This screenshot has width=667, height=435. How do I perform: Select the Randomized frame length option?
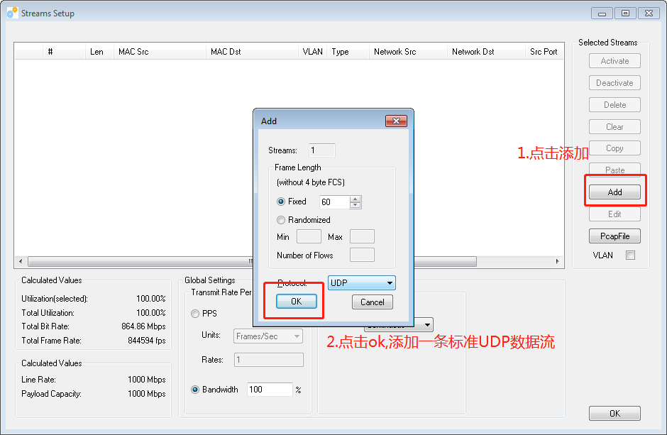click(x=281, y=220)
